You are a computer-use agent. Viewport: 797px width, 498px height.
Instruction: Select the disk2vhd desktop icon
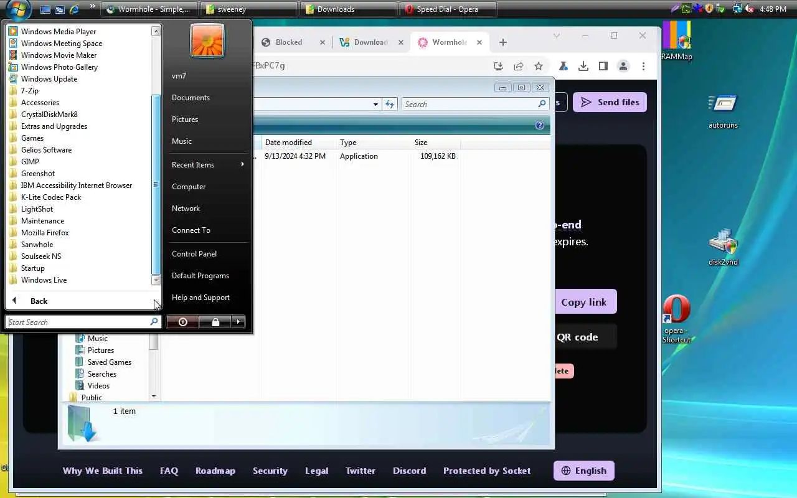click(723, 247)
